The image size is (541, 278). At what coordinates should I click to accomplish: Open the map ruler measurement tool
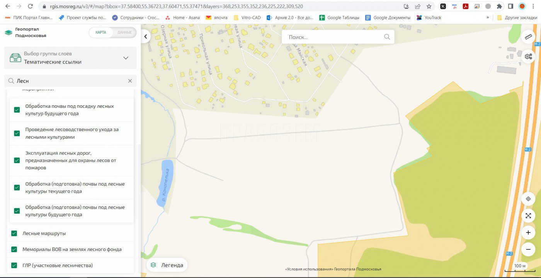point(528,37)
